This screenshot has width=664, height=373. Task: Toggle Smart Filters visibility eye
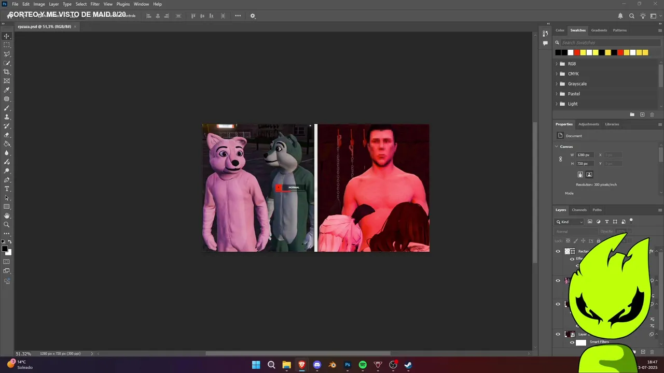pyautogui.click(x=572, y=342)
